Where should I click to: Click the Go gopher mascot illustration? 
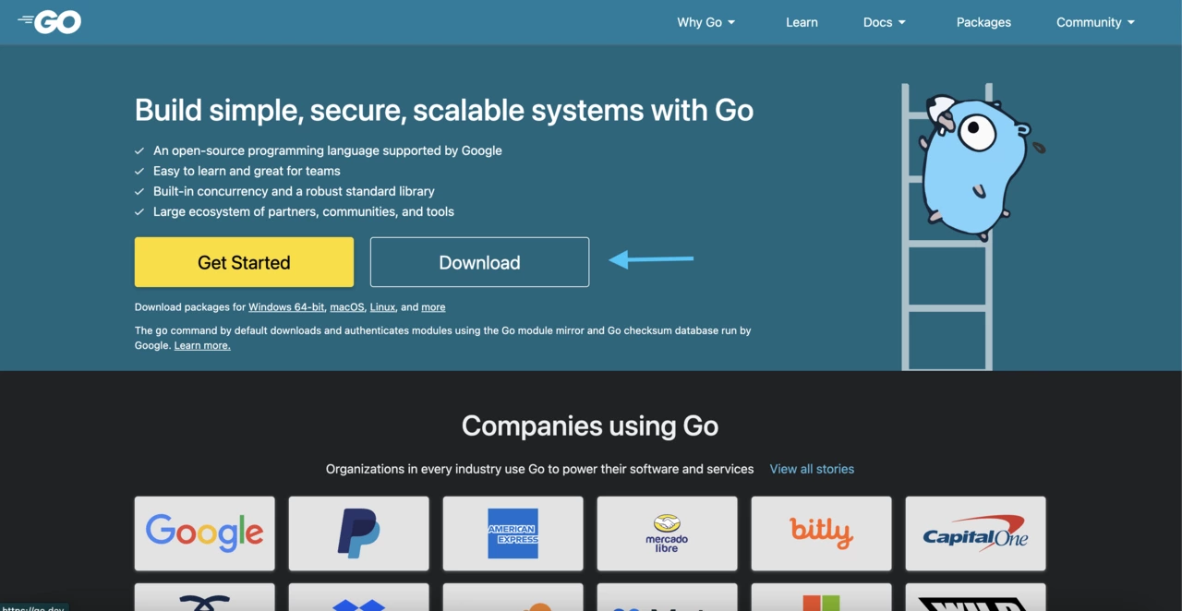974,166
